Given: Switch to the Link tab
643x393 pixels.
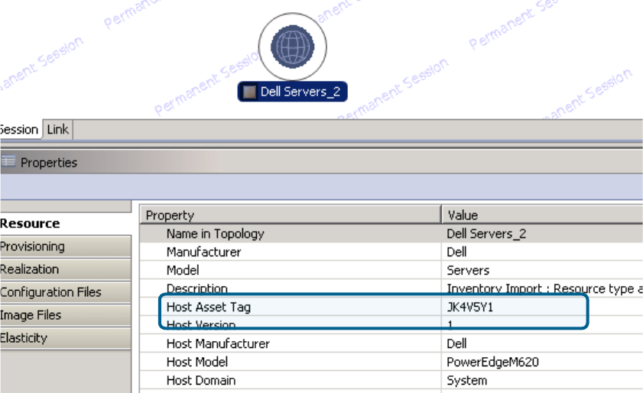Looking at the screenshot, I should [x=57, y=130].
